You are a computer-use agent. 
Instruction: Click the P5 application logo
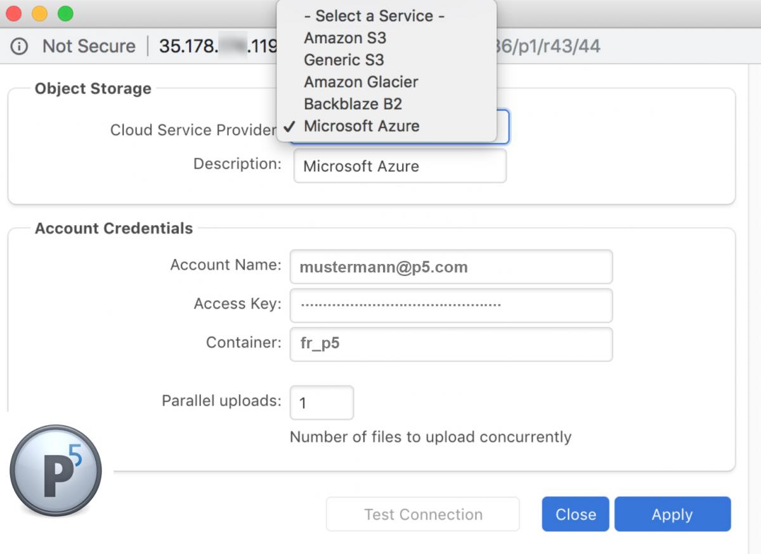click(56, 470)
